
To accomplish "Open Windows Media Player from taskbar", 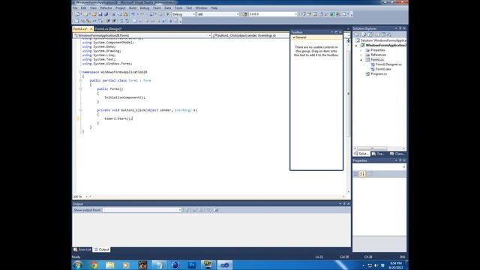I will tap(126, 265).
